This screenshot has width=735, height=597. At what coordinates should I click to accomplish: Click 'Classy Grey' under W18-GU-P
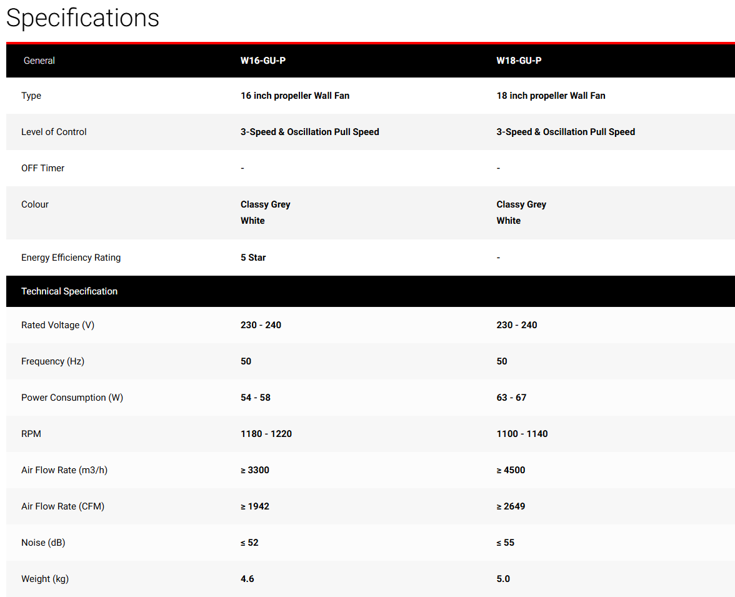click(521, 204)
